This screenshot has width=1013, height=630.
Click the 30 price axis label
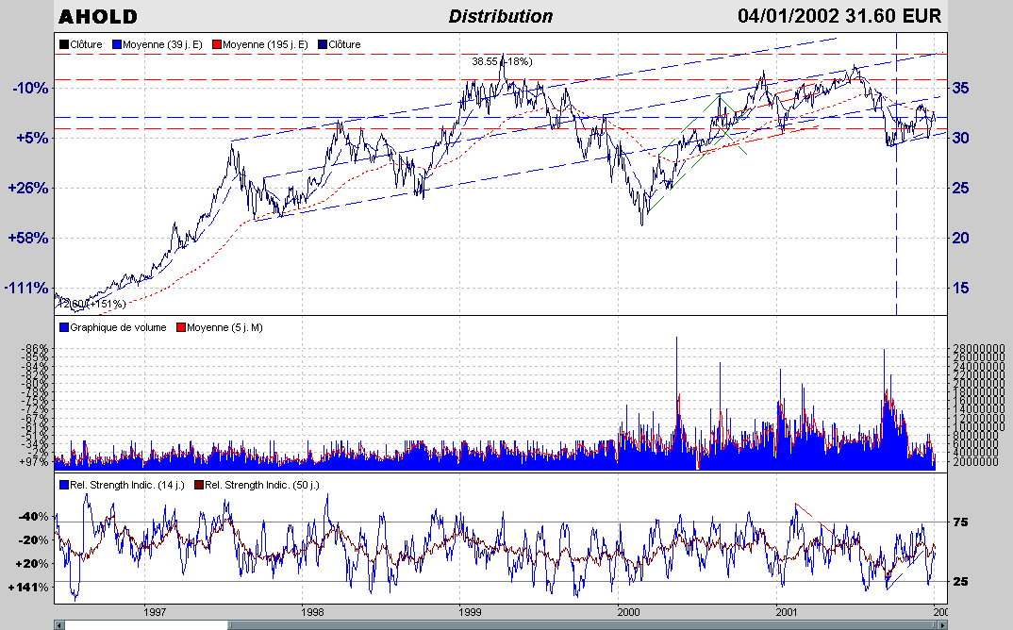coord(960,138)
